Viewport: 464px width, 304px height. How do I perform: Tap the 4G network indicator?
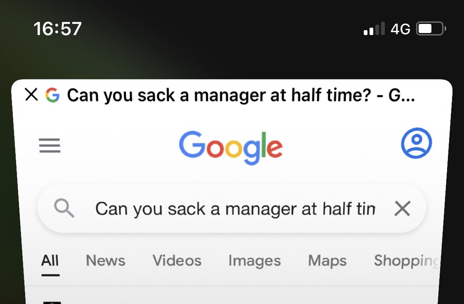400,29
